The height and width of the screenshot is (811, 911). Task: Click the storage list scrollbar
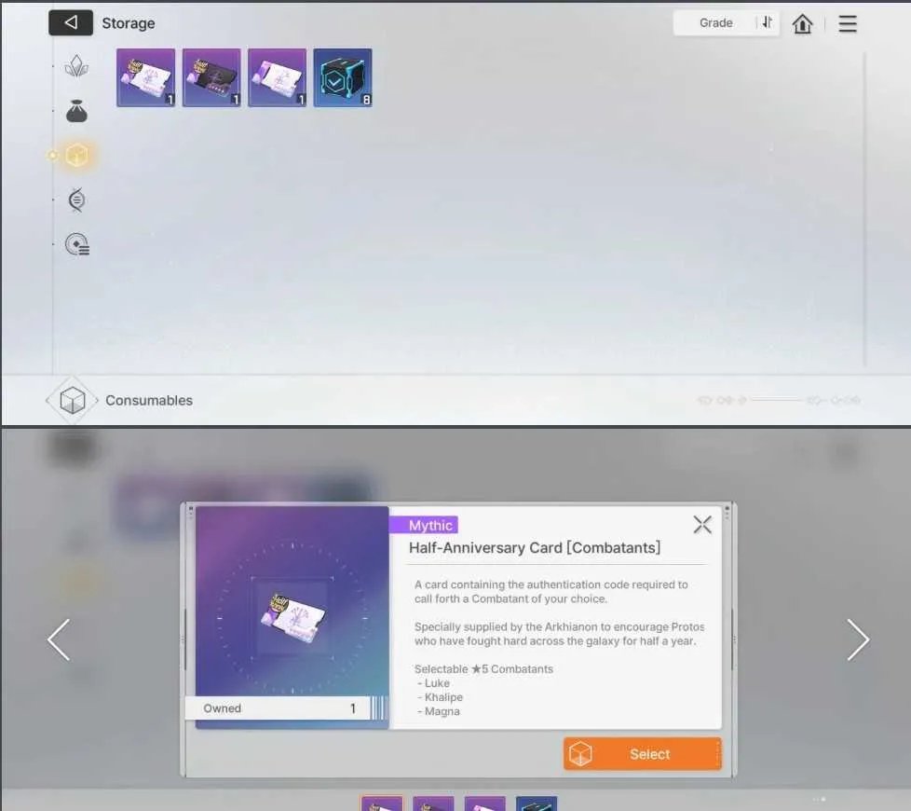(864, 210)
